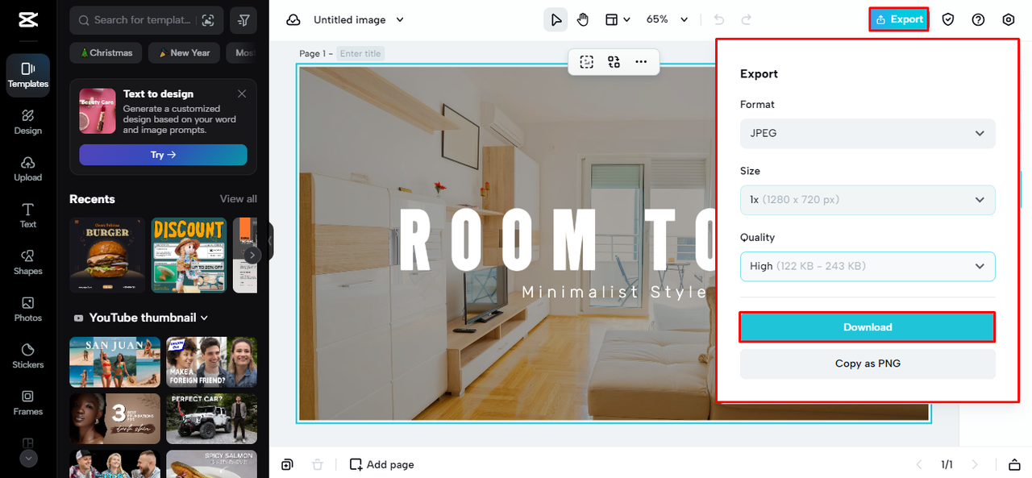The image size is (1032, 478).
Task: Open the Photos sidebar tab
Action: coord(28,310)
